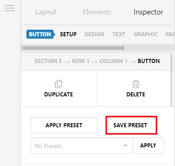
Task: Click the APPLY button beside presets
Action: point(148,145)
